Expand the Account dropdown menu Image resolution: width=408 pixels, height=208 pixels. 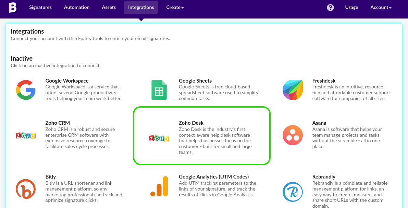[x=381, y=7]
